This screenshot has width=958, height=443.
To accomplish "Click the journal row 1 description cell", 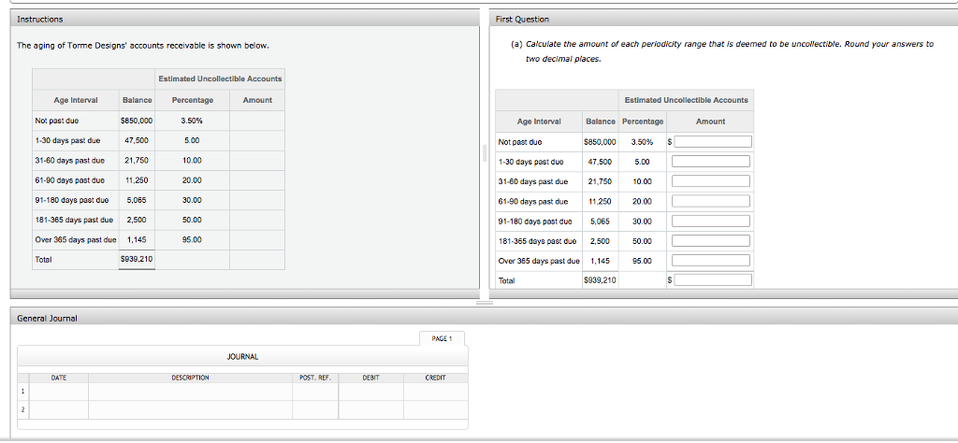I will (190, 392).
